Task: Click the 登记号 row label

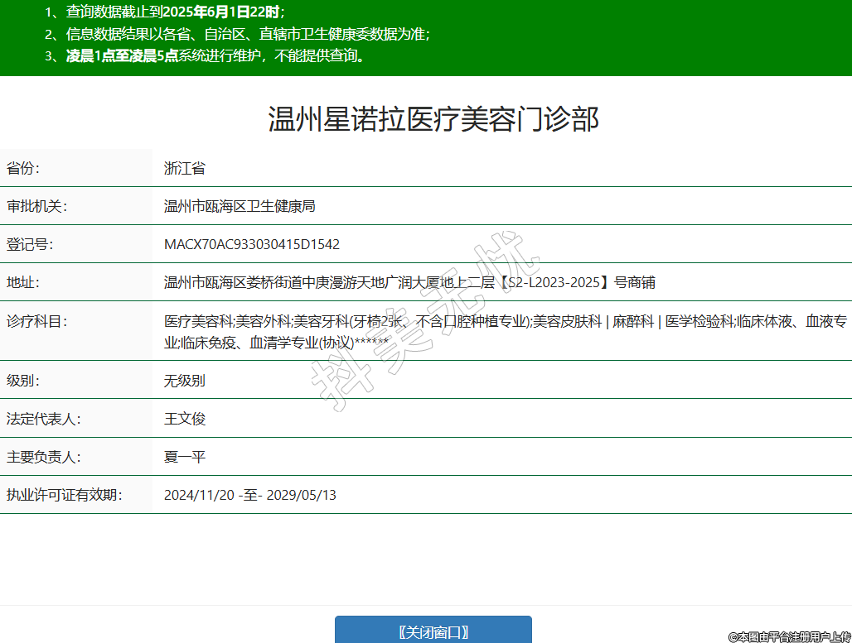Action: [30, 244]
